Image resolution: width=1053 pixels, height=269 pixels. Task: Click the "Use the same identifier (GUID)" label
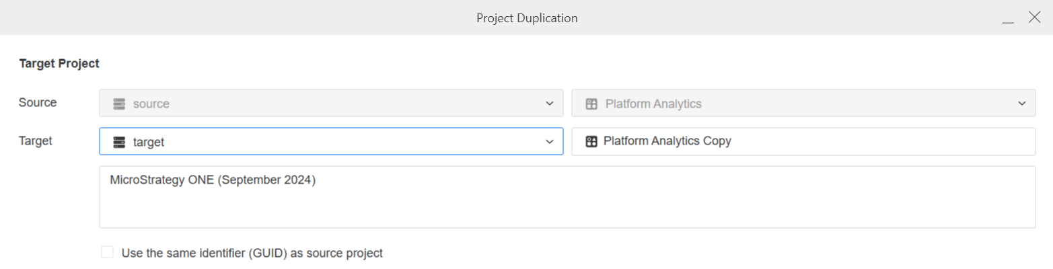(x=252, y=253)
